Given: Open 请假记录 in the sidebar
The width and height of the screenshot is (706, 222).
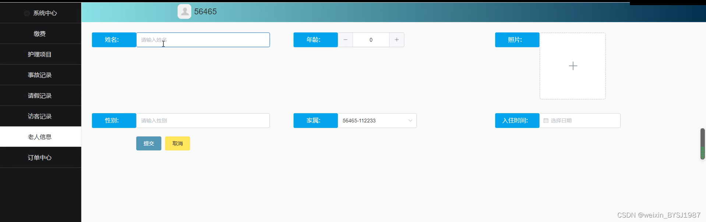Looking at the screenshot, I should pyautogui.click(x=40, y=96).
